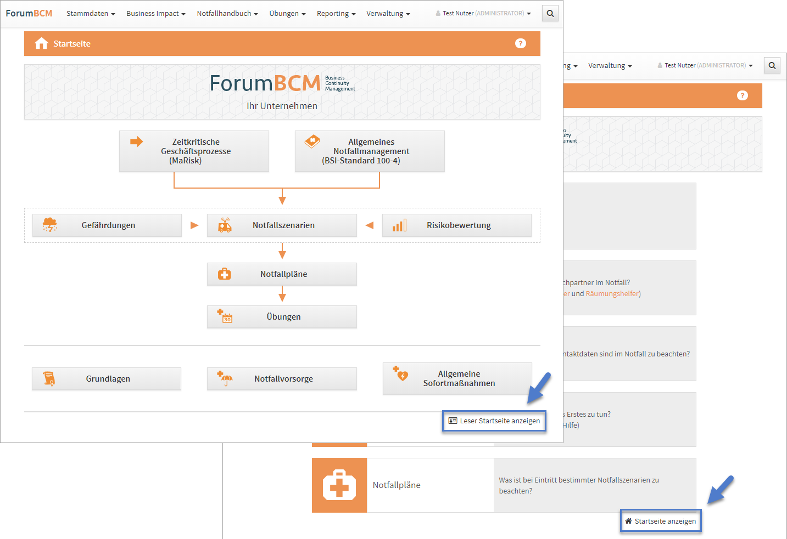Screen dimensions: 787x539
Task: Open the Business Impact menu
Action: (156, 13)
